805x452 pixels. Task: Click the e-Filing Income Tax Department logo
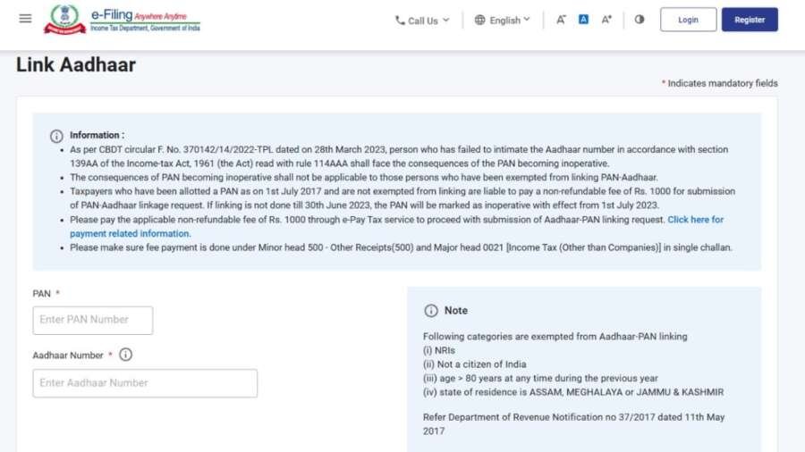[123, 20]
